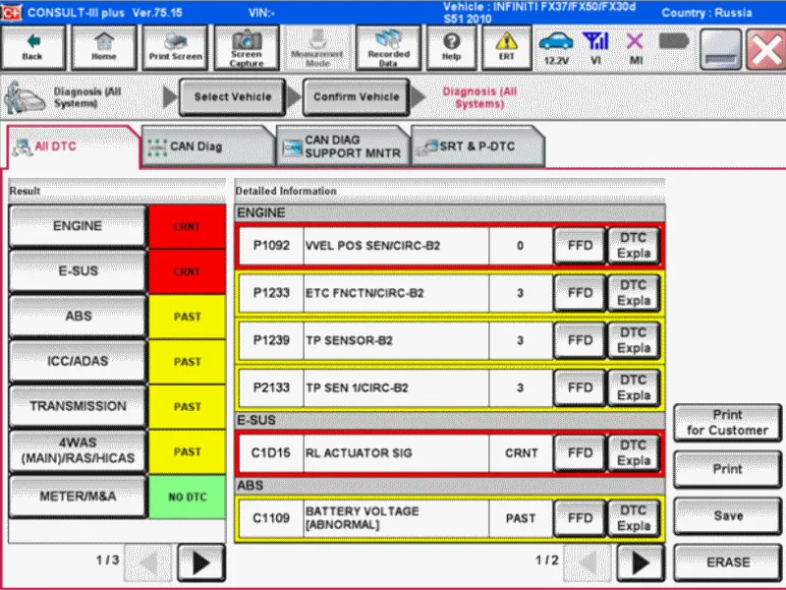The width and height of the screenshot is (786, 590).
Task: Select the C1D15 code cell
Action: [x=271, y=453]
